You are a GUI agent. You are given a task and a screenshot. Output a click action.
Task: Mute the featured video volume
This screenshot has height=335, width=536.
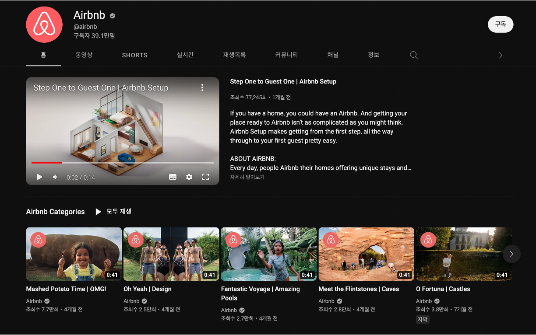55,177
